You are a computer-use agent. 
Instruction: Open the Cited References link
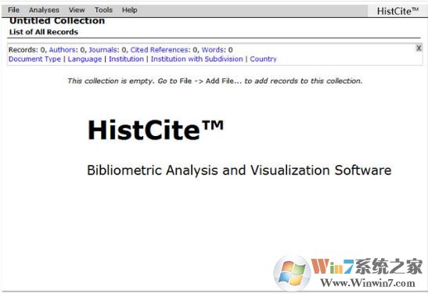[x=160, y=50]
